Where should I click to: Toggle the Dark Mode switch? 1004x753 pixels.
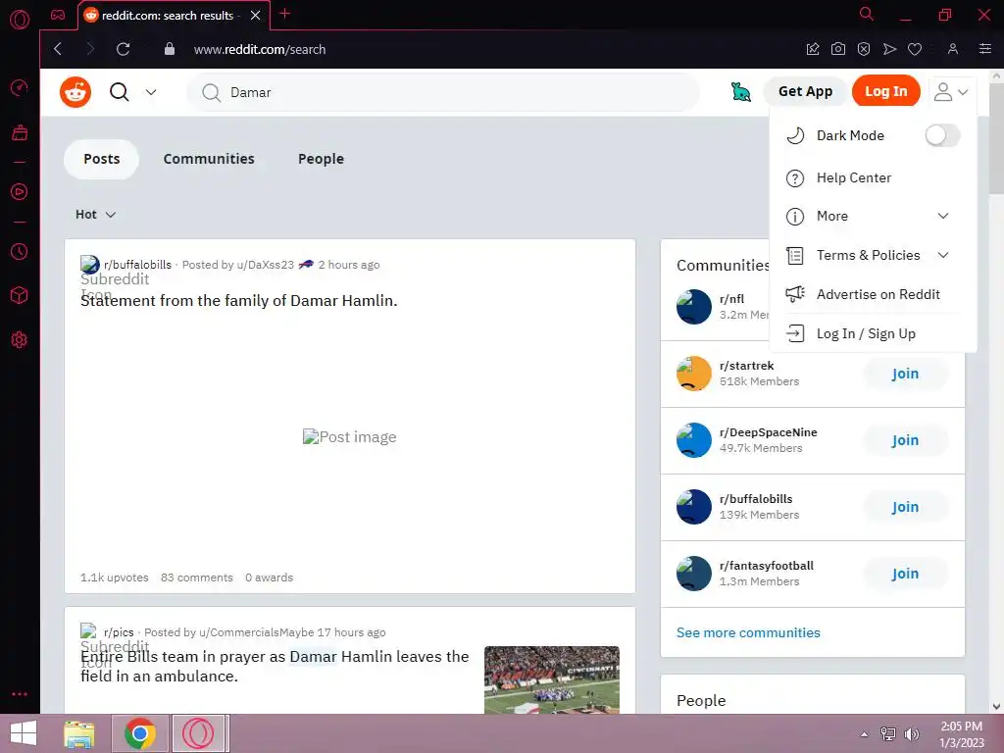click(942, 135)
